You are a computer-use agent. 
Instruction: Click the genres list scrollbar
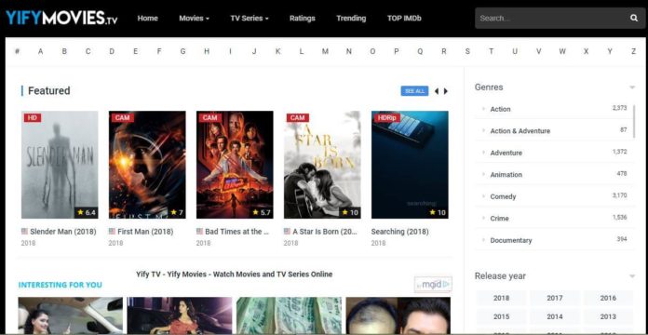point(634,121)
